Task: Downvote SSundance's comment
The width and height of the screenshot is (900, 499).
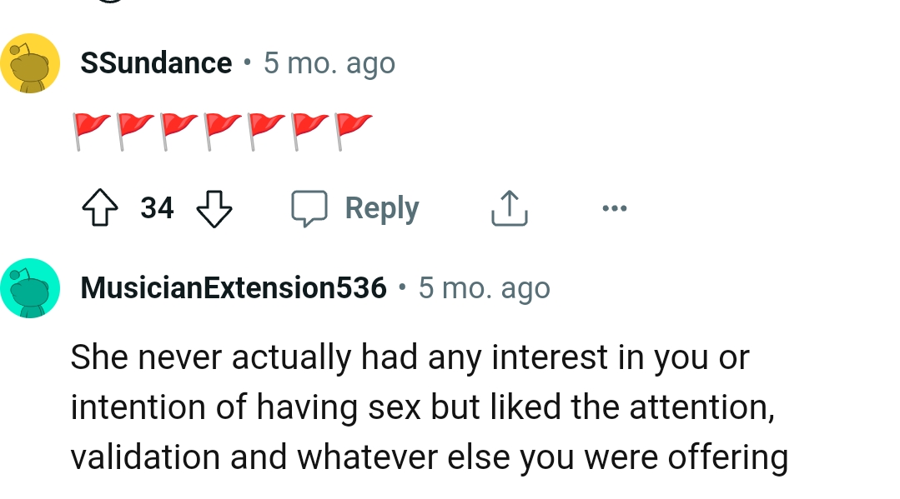Action: (x=214, y=208)
